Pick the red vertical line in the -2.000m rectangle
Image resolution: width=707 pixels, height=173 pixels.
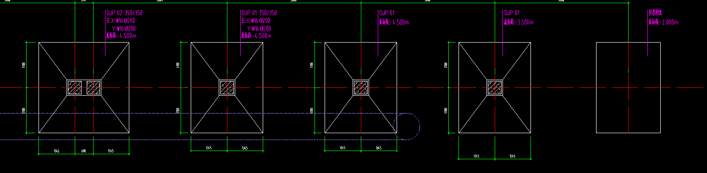628,87
